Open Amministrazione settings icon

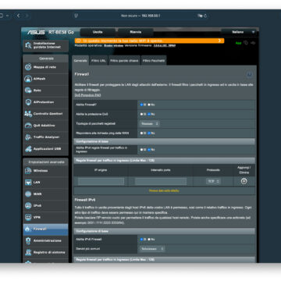coord(28,240)
